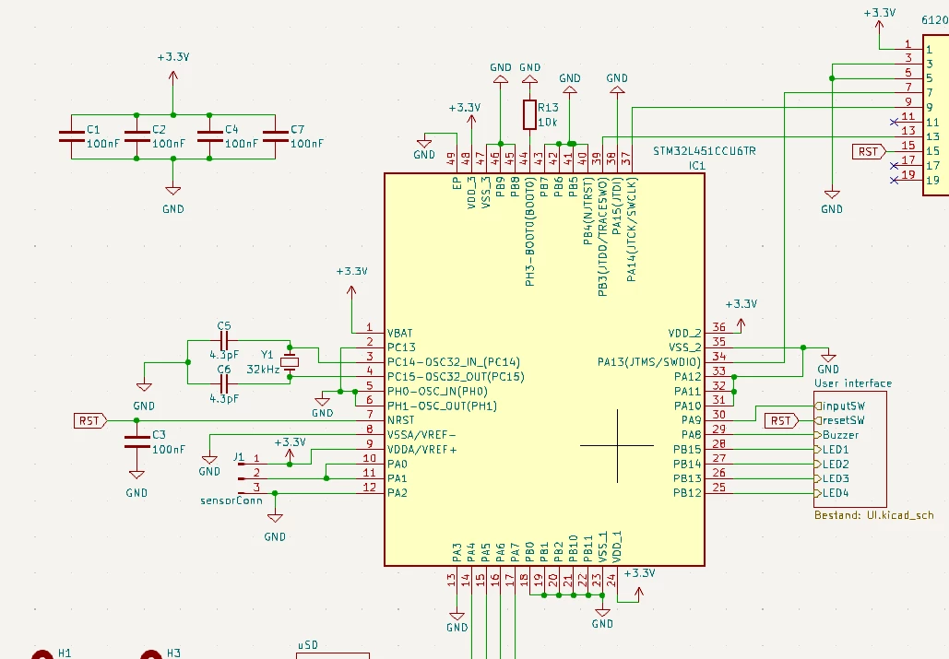Click RST label at connector pin 15

point(869,151)
